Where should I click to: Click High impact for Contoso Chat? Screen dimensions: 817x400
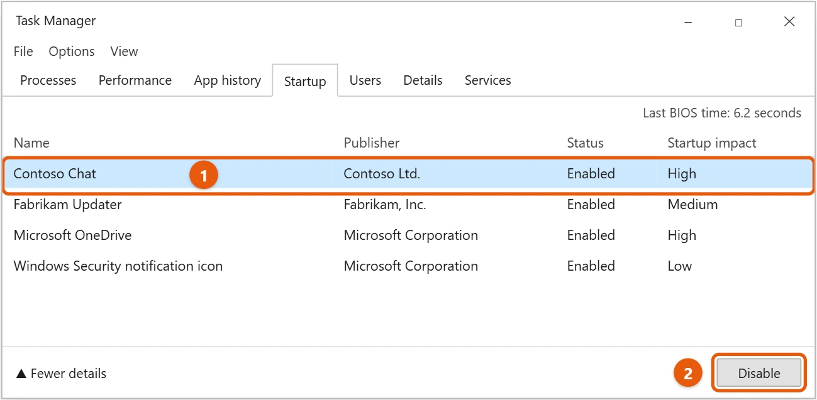682,174
